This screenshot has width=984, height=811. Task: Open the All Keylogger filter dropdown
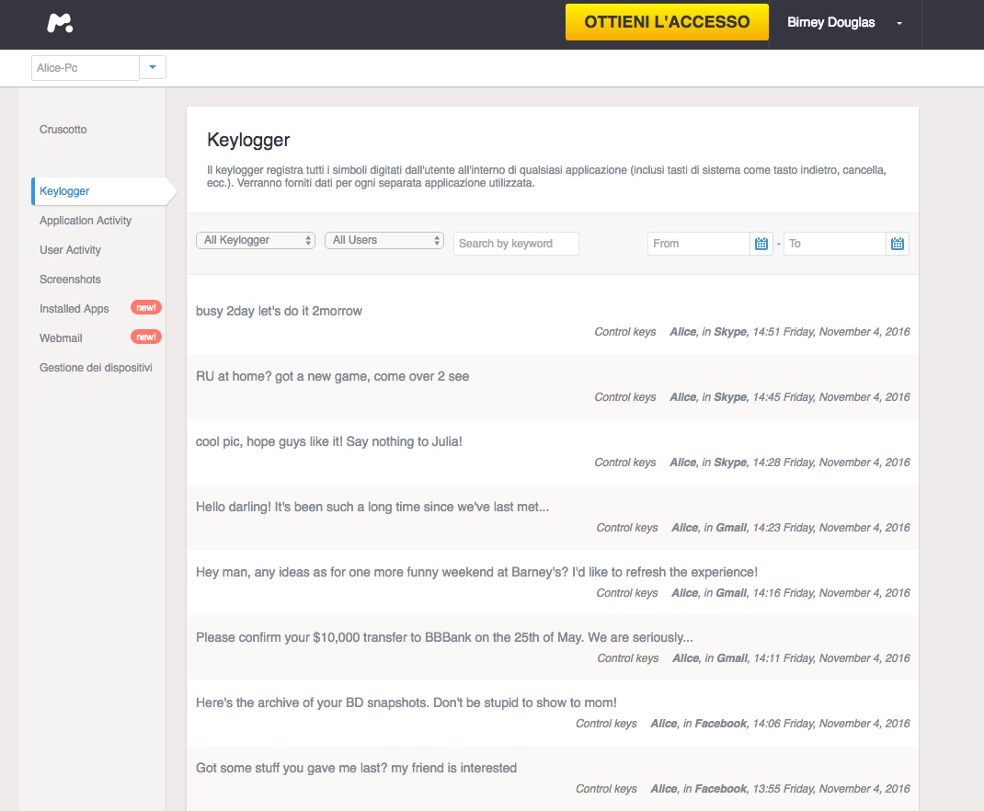pos(256,240)
